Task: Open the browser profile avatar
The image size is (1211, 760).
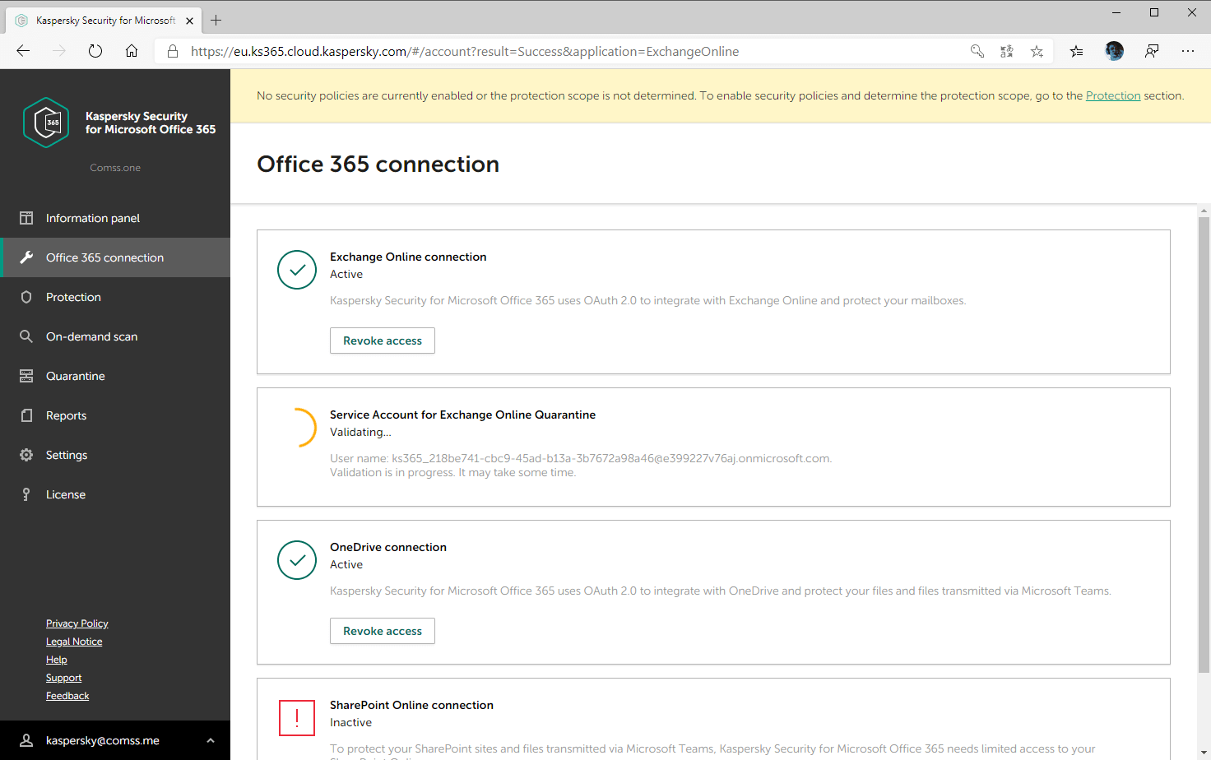Action: (x=1113, y=51)
